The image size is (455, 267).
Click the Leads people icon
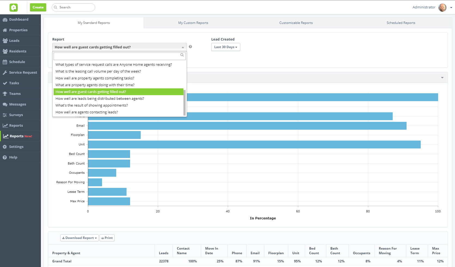pyautogui.click(x=5, y=41)
